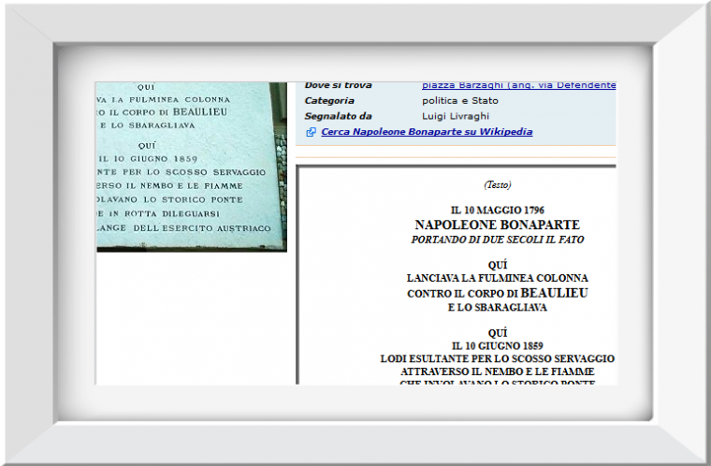Click external link icon beside Wikipedia link
This screenshot has width=711, height=466.
pos(311,132)
